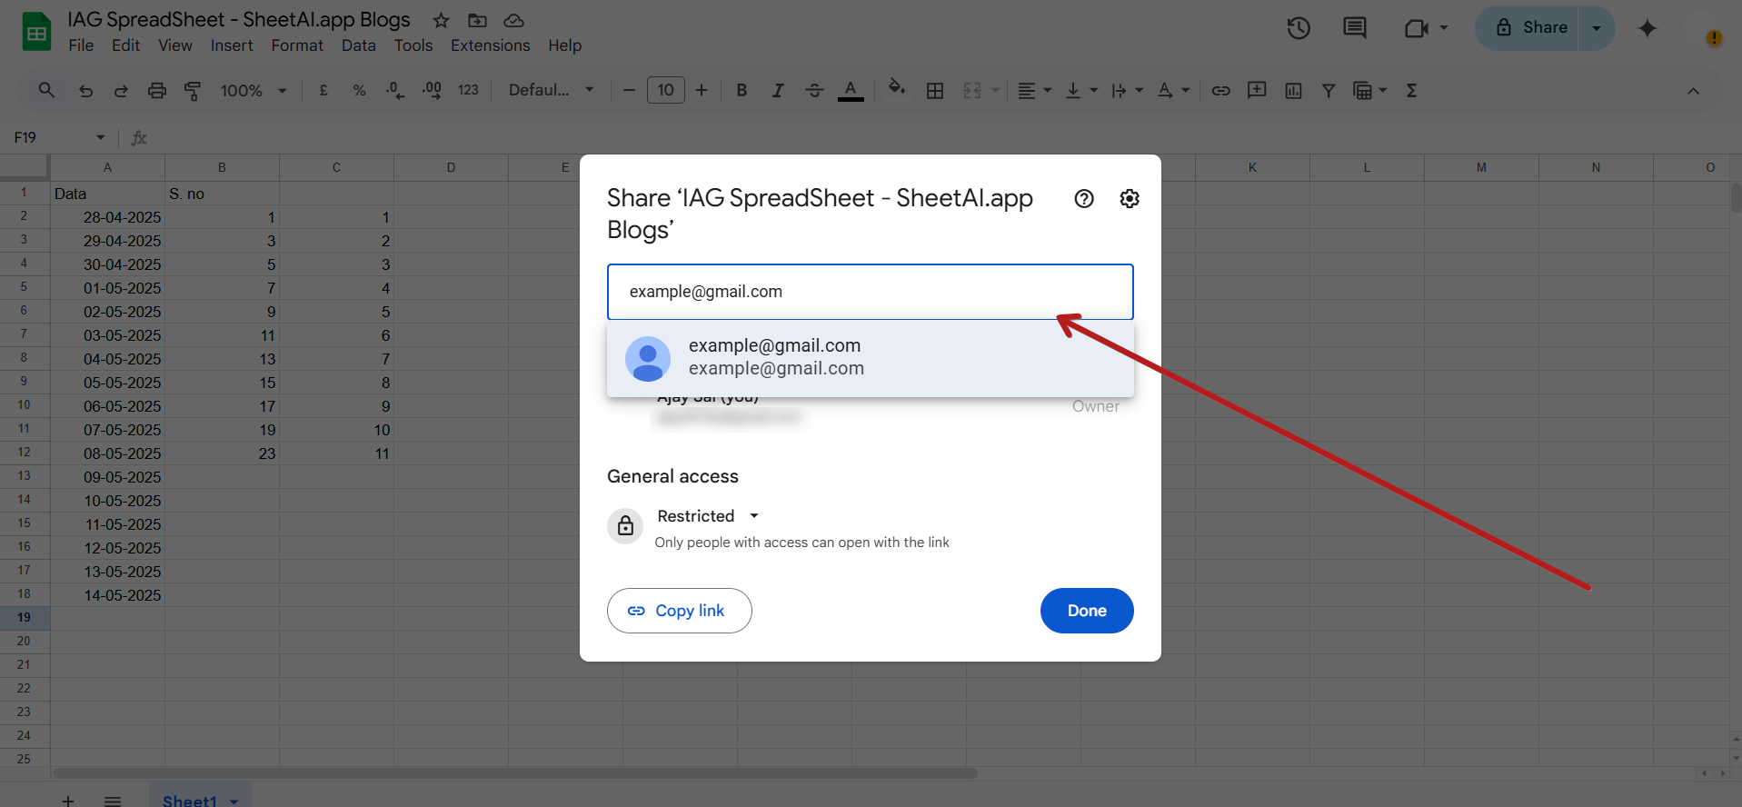1742x807 pixels.
Task: Create a filter
Action: [1329, 90]
